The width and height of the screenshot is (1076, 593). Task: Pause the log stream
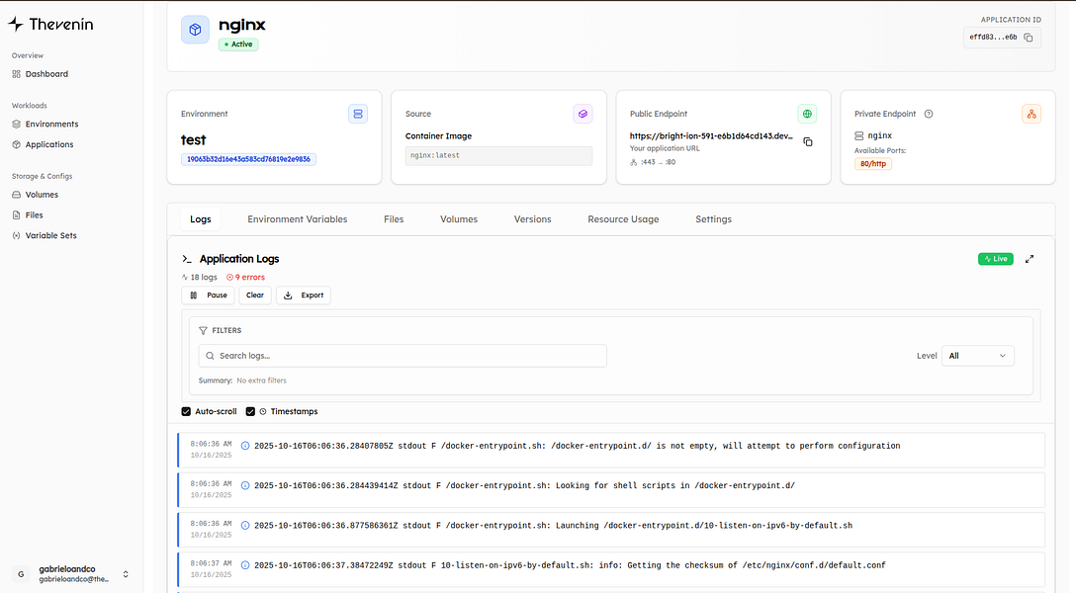point(208,296)
